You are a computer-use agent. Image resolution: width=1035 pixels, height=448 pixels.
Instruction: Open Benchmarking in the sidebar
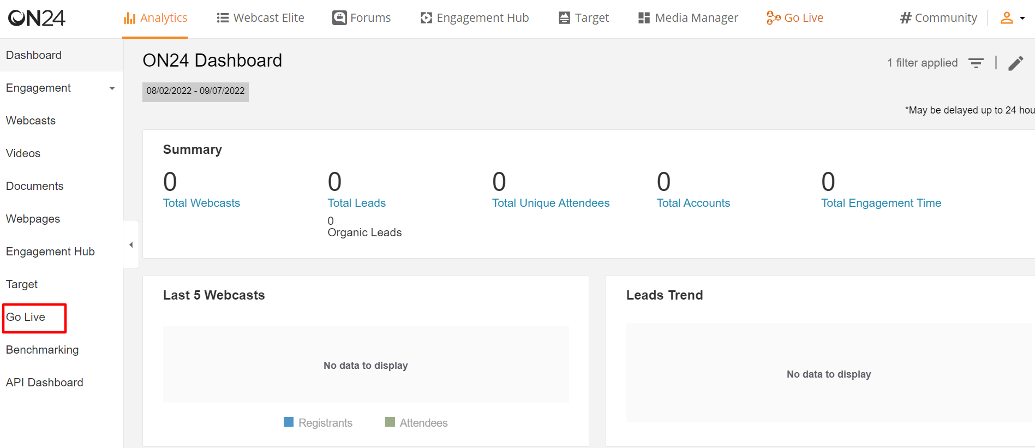click(x=62, y=350)
